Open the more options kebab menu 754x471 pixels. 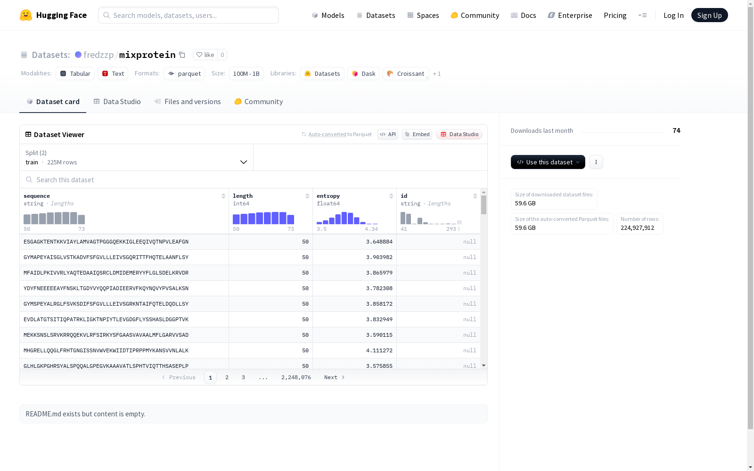pyautogui.click(x=596, y=162)
